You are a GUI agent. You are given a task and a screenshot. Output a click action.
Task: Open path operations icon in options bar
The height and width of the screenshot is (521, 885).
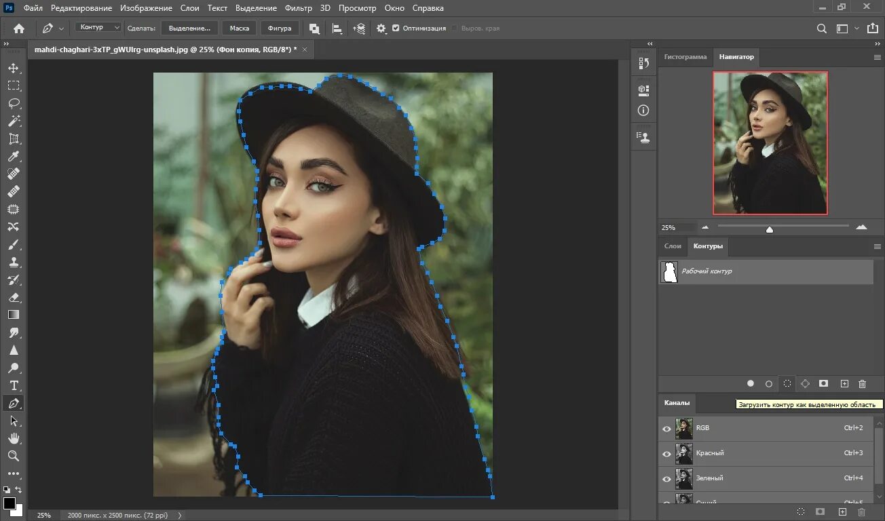point(315,28)
